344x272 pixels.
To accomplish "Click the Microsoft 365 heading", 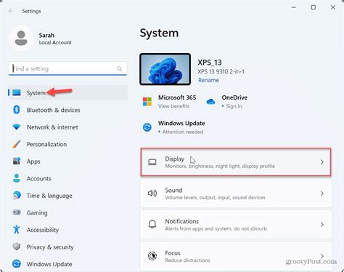I will [177, 97].
